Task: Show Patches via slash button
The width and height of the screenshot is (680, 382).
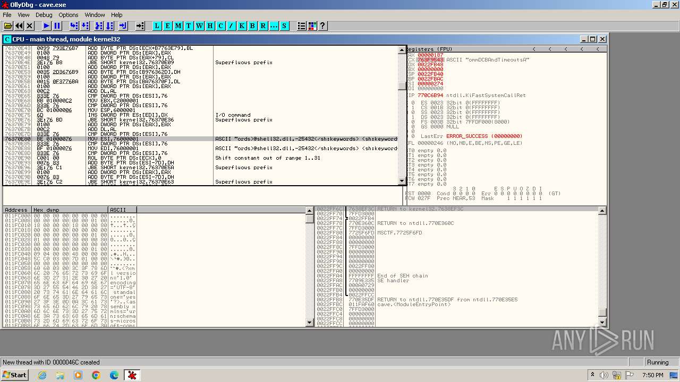Action: click(231, 25)
